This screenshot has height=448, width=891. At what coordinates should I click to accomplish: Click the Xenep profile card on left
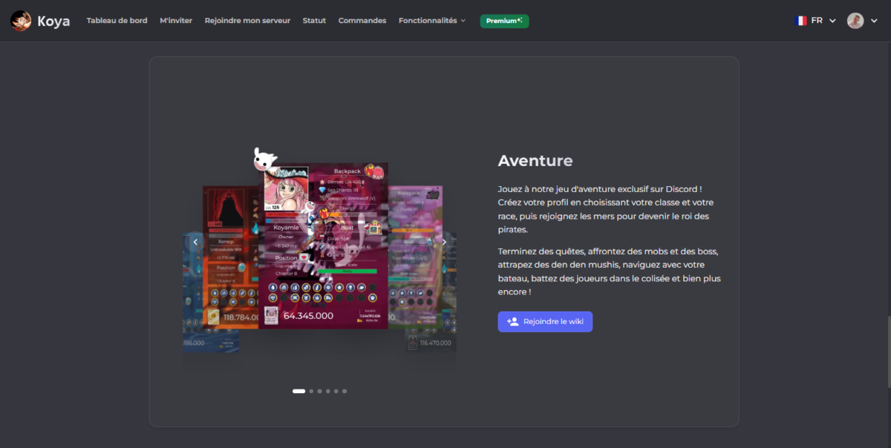230,256
